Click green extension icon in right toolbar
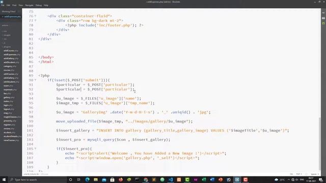This screenshot has height=183, width=326. [x=323, y=23]
